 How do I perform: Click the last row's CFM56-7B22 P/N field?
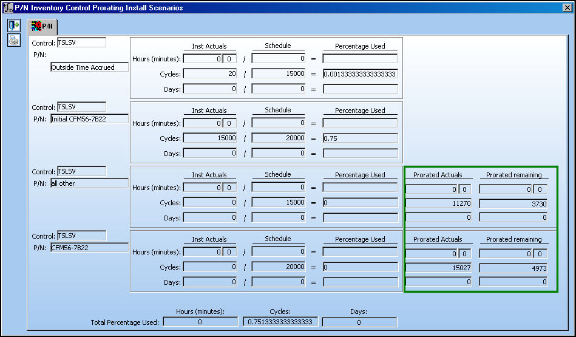[89, 247]
